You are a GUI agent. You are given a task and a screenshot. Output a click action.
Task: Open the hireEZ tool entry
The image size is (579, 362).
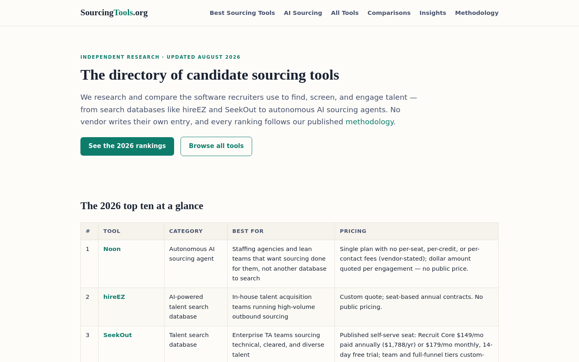point(114,297)
